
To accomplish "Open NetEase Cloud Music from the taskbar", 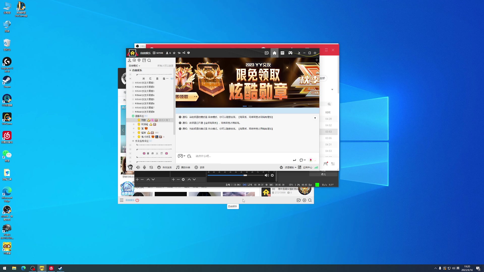I will pyautogui.click(x=51, y=268).
